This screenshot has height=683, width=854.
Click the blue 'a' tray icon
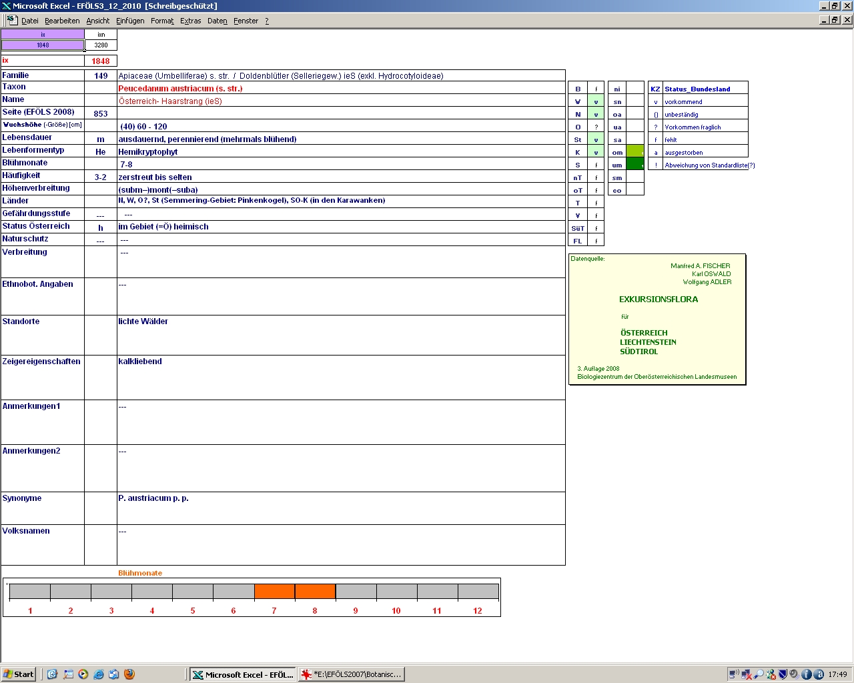818,674
